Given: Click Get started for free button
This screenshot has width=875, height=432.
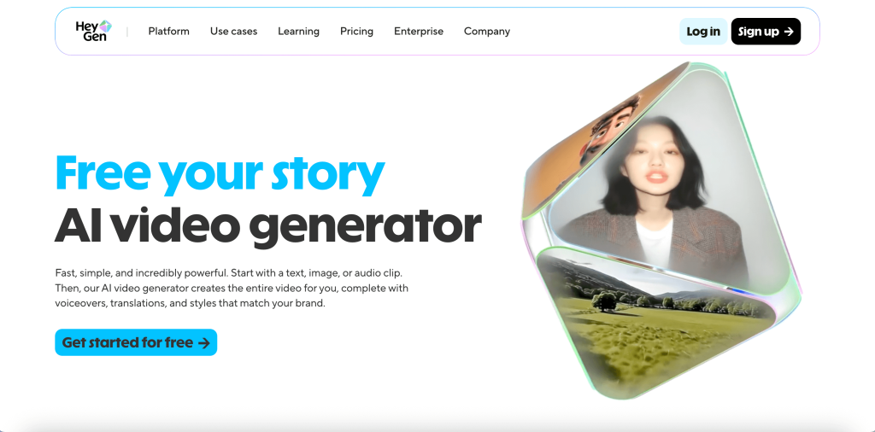Looking at the screenshot, I should pyautogui.click(x=136, y=342).
